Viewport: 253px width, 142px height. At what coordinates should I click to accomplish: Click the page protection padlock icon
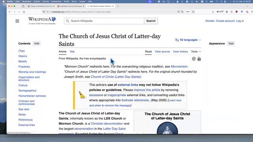(199, 59)
